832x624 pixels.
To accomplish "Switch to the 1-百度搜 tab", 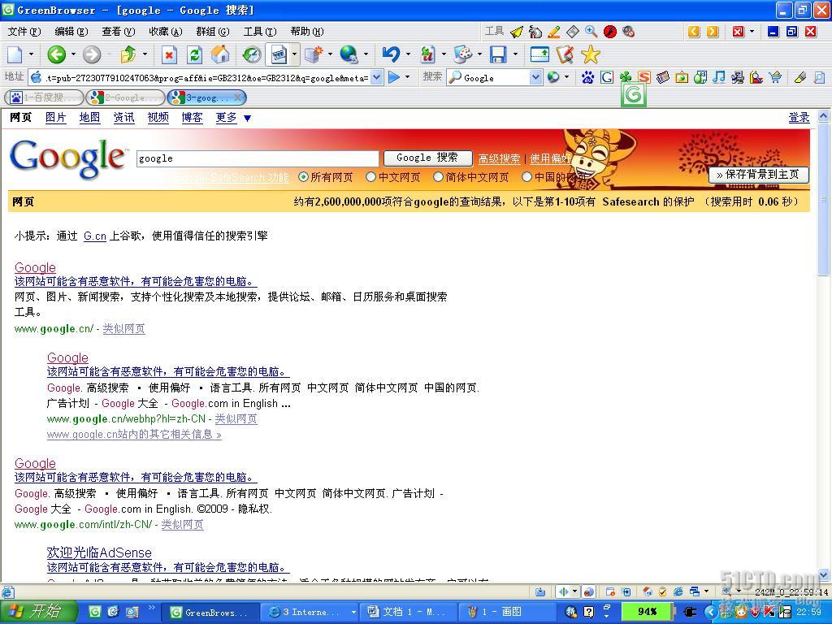I will point(44,97).
